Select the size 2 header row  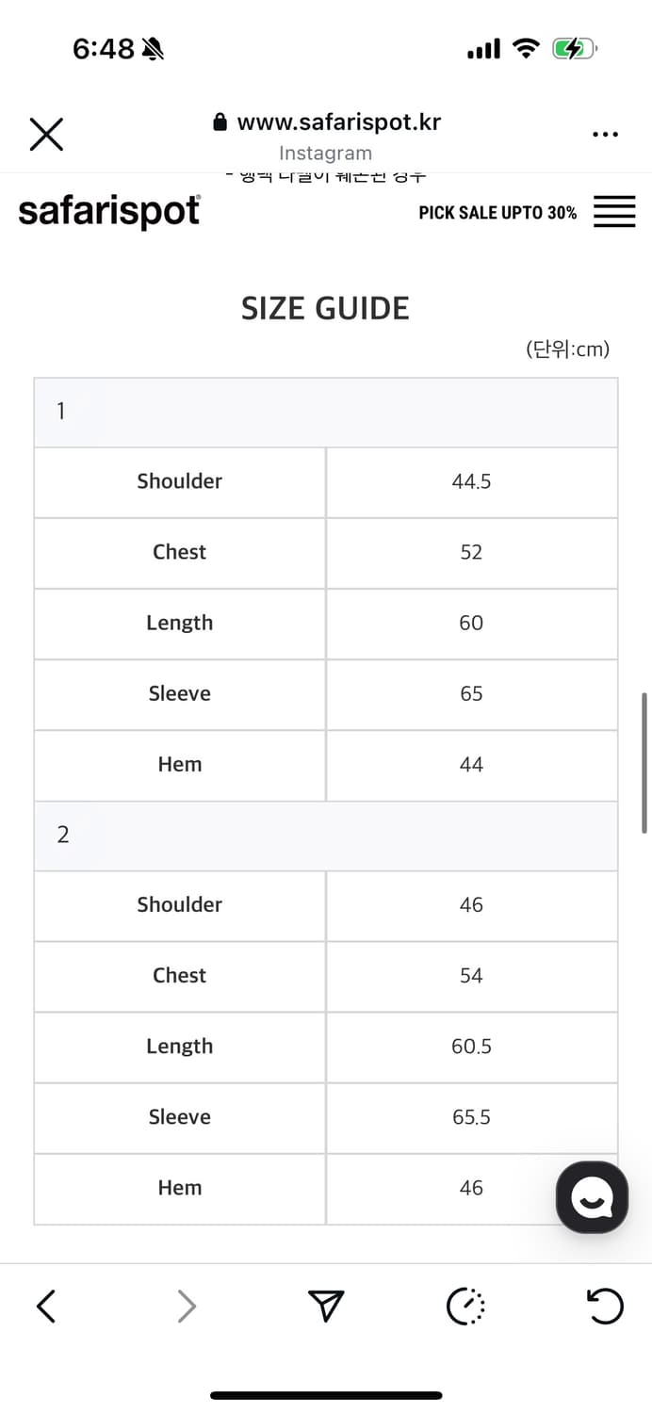(x=326, y=836)
